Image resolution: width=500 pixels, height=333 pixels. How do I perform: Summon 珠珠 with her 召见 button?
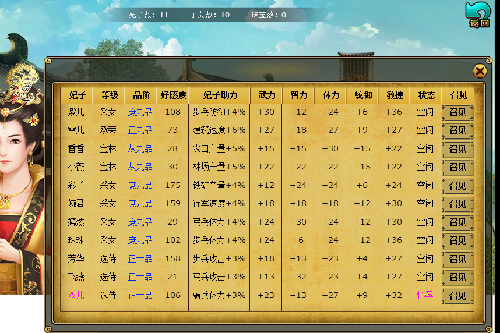(x=457, y=240)
